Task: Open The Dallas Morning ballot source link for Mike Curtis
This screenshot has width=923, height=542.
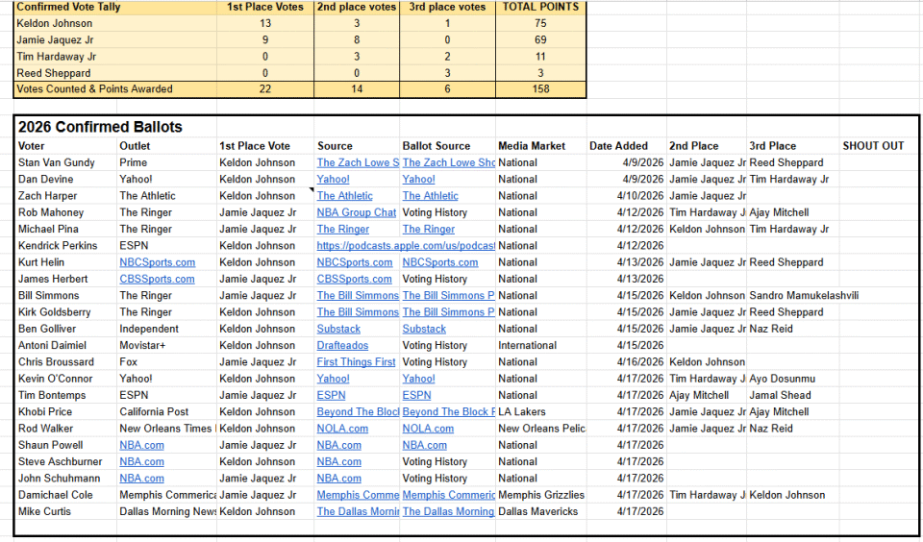Action: click(449, 511)
